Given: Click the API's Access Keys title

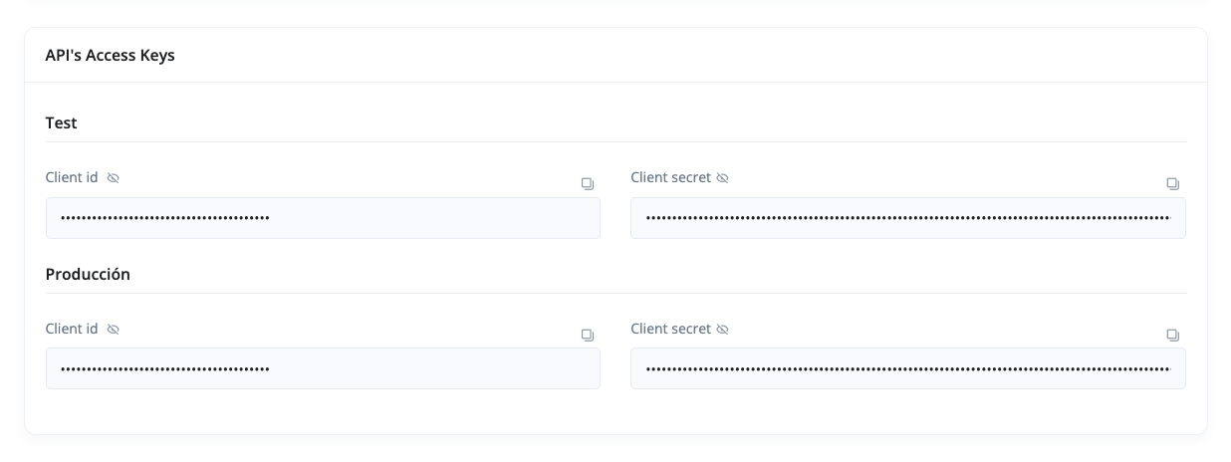Looking at the screenshot, I should (110, 56).
